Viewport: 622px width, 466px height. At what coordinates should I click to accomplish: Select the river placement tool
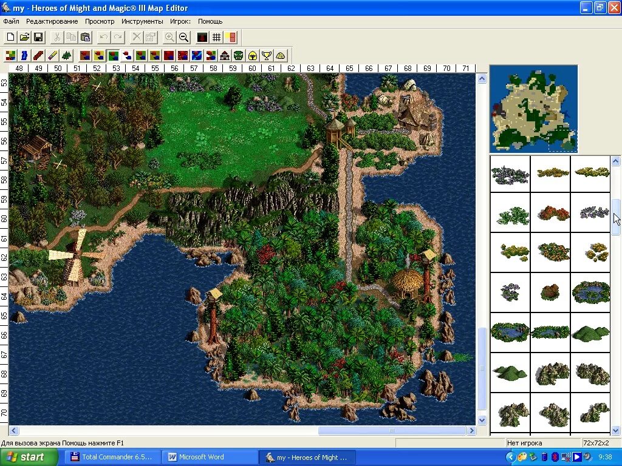24,55
